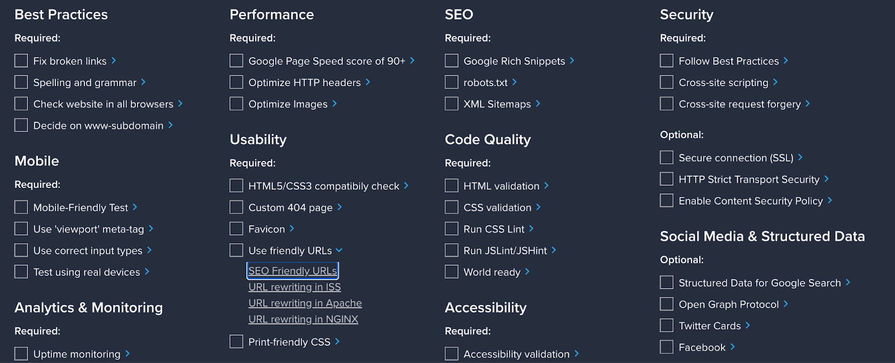This screenshot has width=895, height=363.
Task: Expand the Facebook chevron
Action: (x=733, y=347)
